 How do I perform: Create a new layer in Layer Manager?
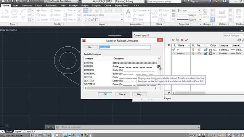[173, 40]
